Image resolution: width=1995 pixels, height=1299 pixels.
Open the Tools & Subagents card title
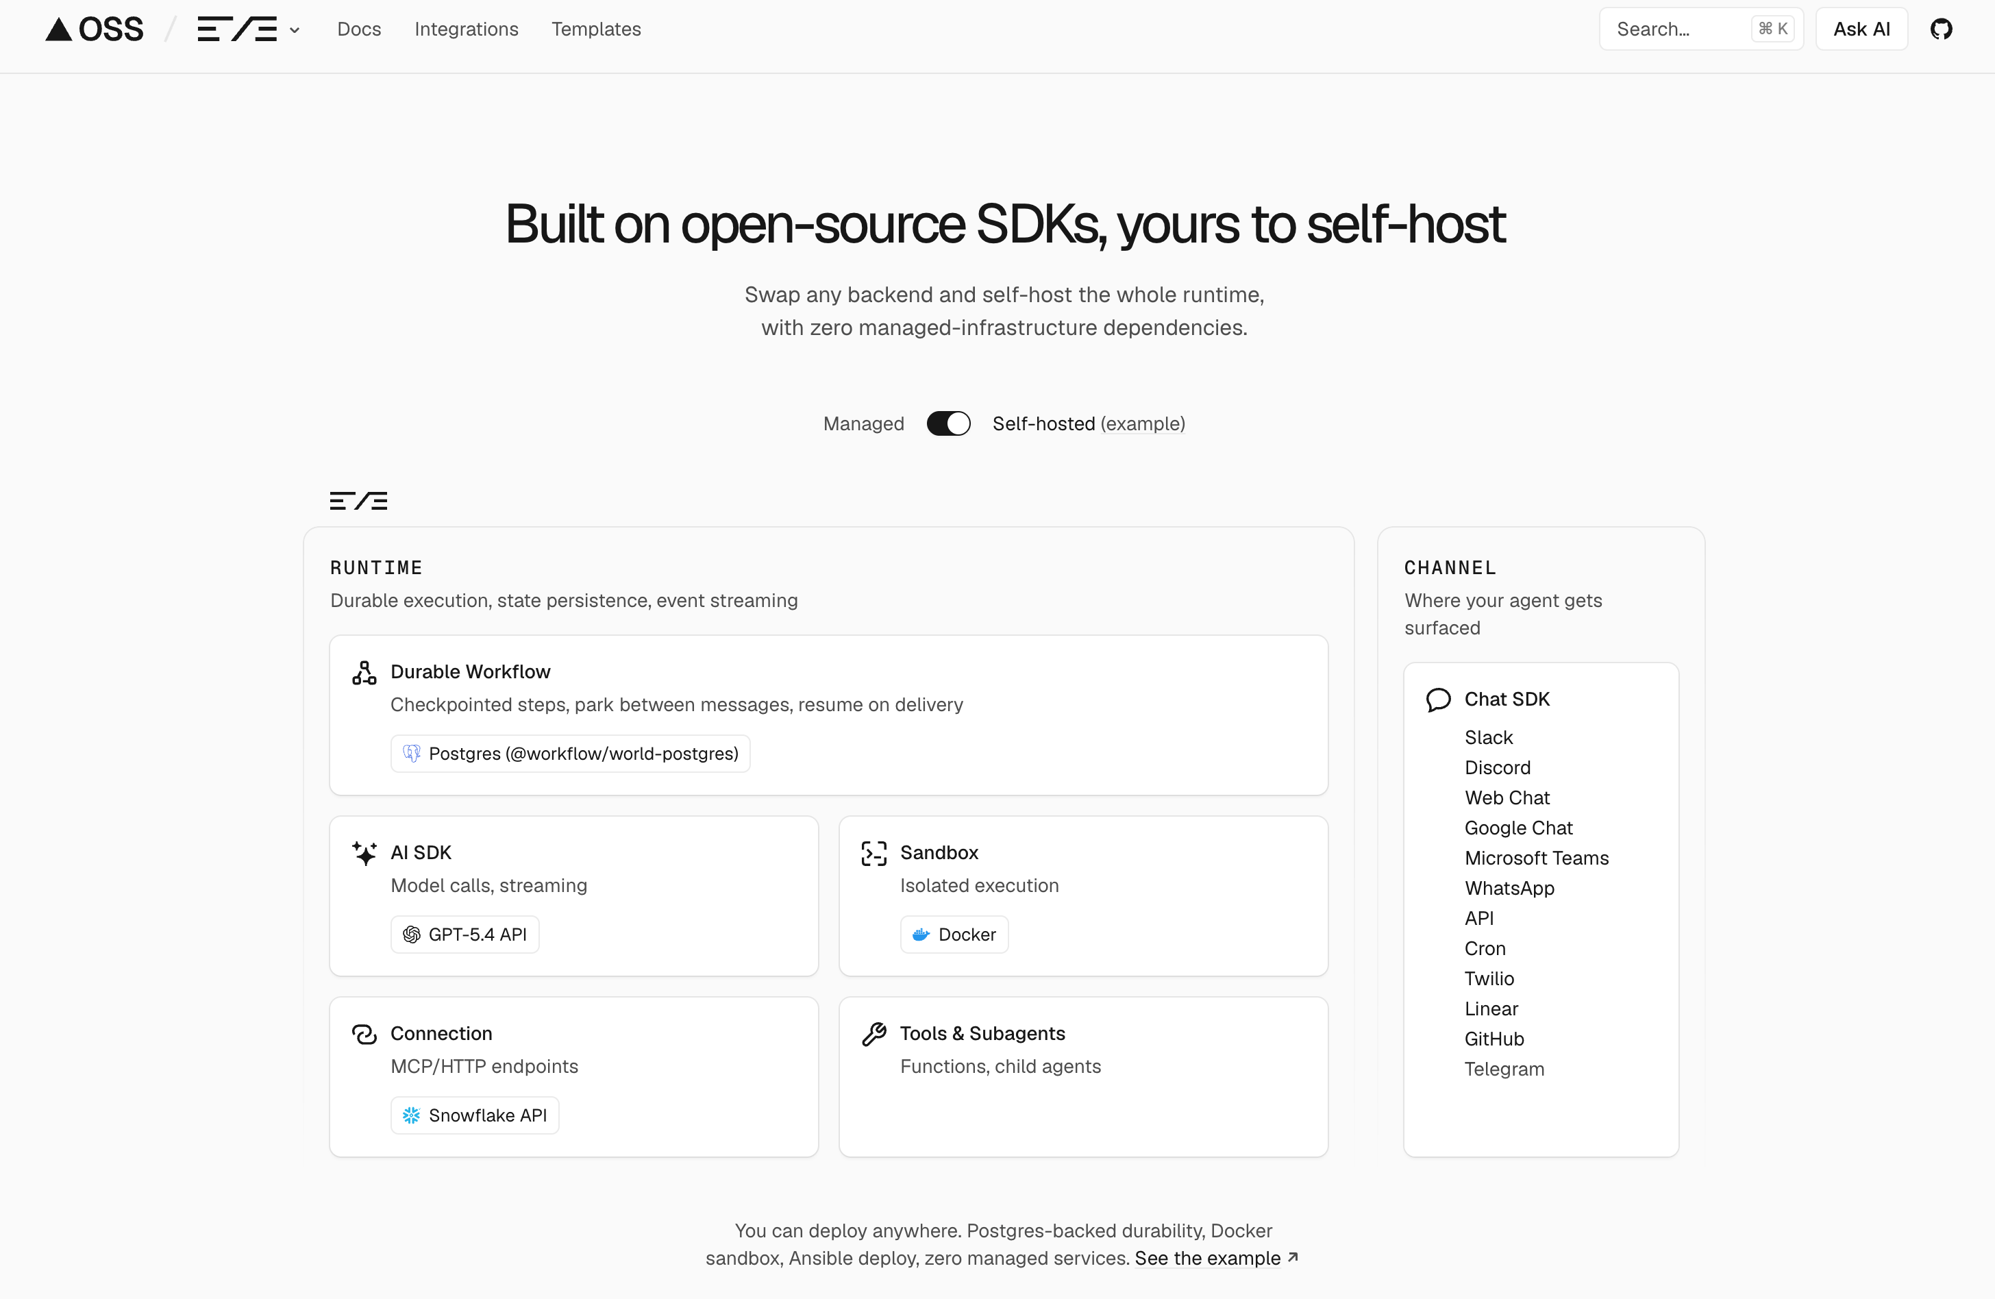tap(982, 1034)
